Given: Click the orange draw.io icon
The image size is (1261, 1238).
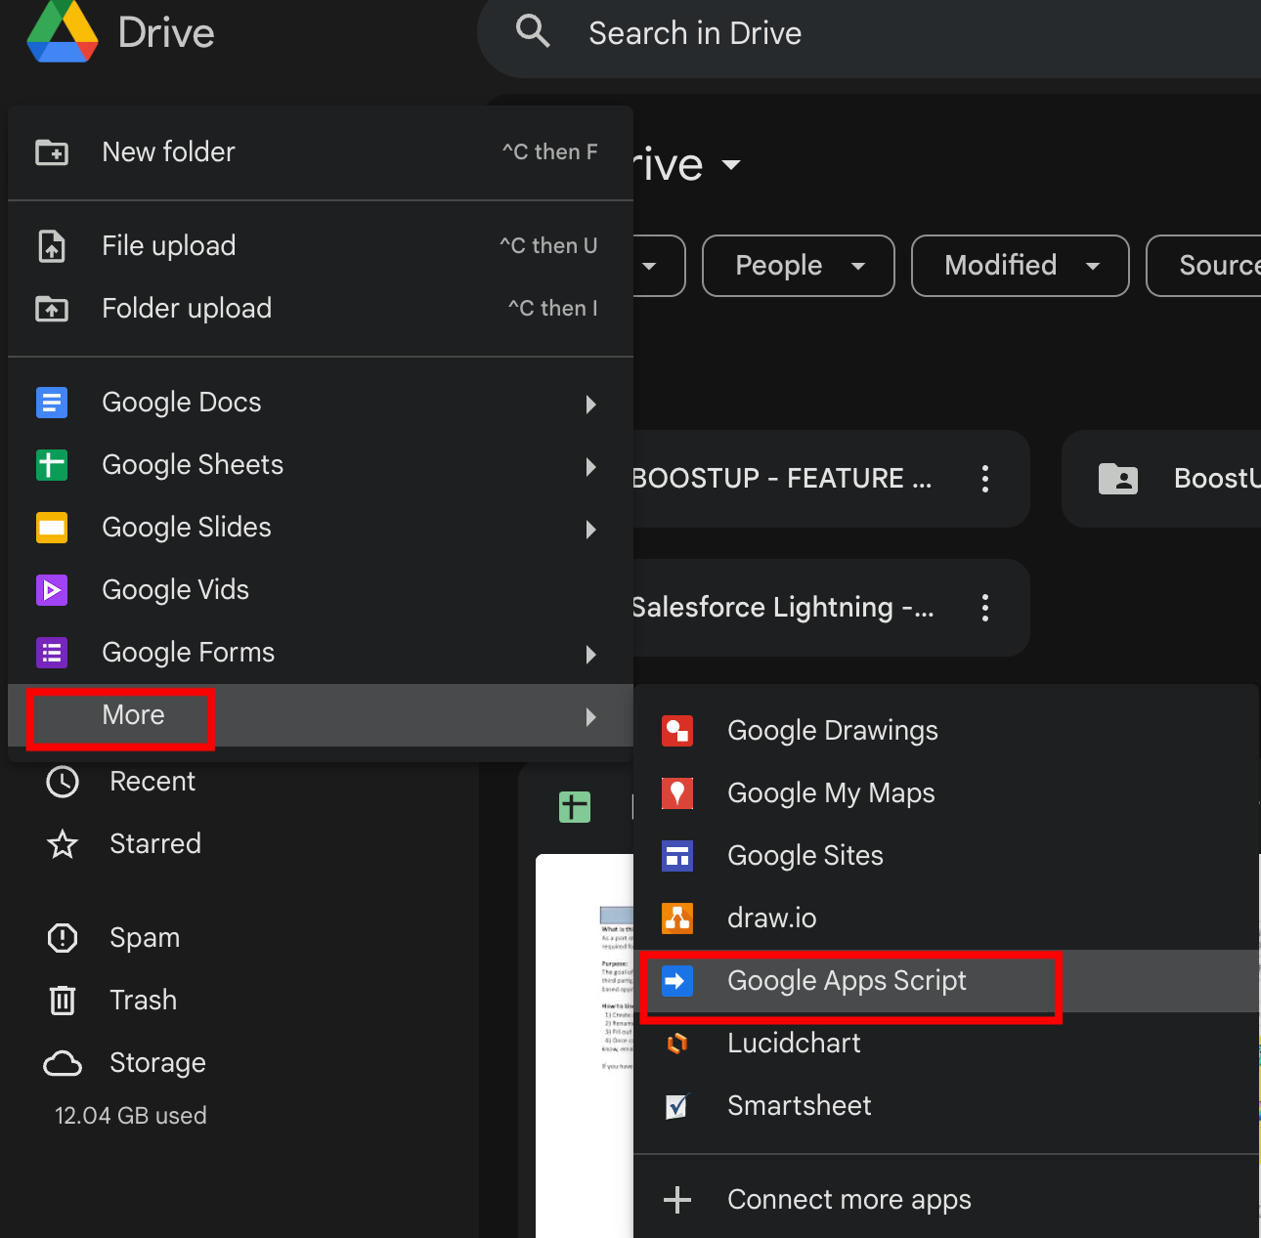Looking at the screenshot, I should [x=677, y=918].
